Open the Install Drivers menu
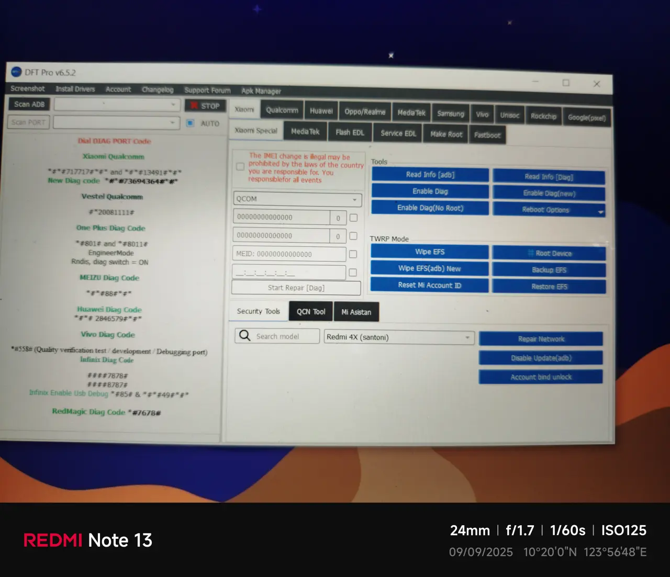Viewport: 670px width, 577px height. tap(75, 89)
